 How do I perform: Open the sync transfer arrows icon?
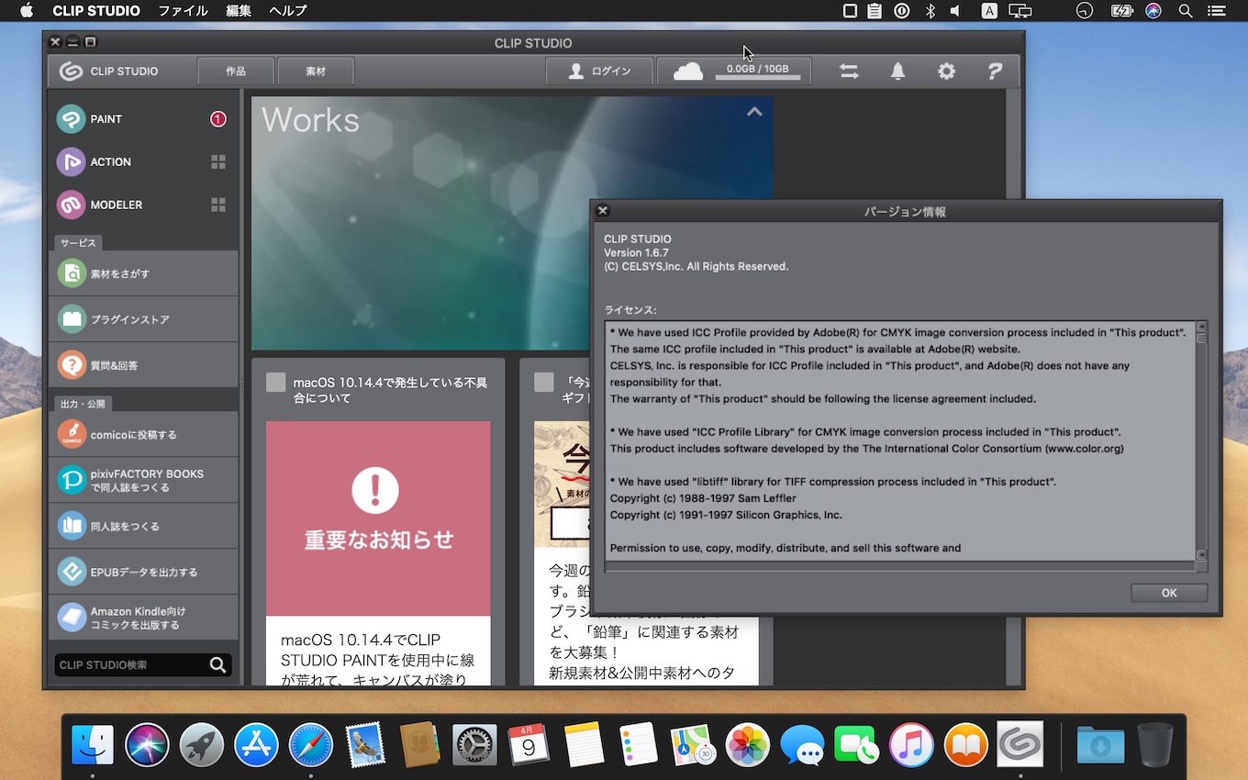pos(849,71)
